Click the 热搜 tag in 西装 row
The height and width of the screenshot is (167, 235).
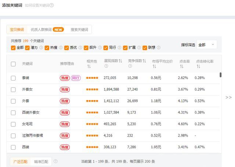[x=65, y=147]
